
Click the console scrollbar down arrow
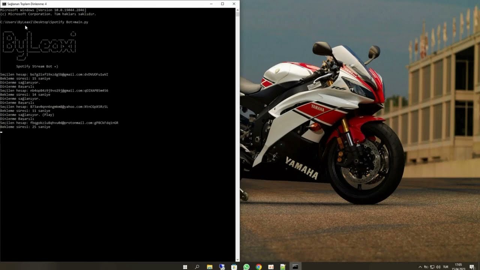tap(237, 259)
